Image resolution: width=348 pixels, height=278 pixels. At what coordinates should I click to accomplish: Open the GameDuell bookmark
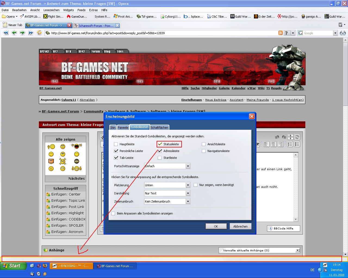tap(77, 17)
